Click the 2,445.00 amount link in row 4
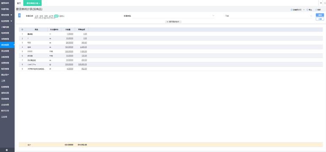Image resolution: width=326 pixels, height=152 pixels. [x=84, y=47]
